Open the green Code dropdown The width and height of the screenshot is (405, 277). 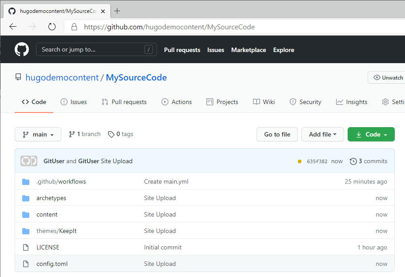[x=371, y=134]
